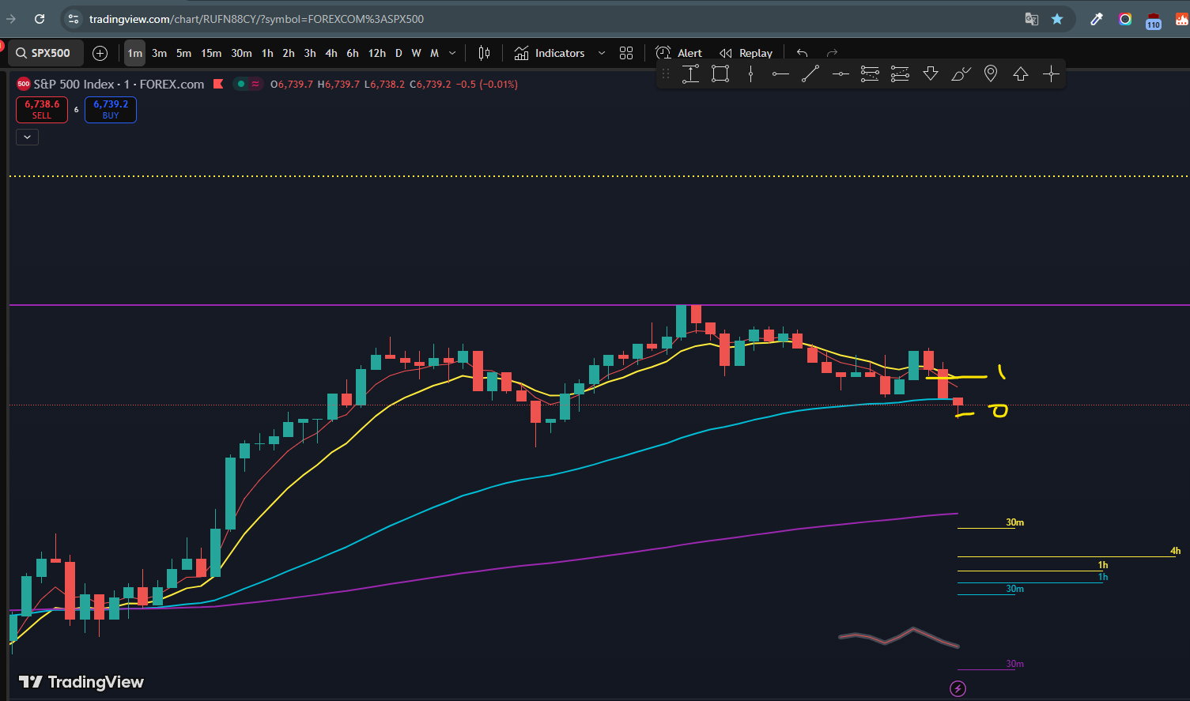Switch to the 5m timeframe
The image size is (1190, 701).
coord(184,53)
